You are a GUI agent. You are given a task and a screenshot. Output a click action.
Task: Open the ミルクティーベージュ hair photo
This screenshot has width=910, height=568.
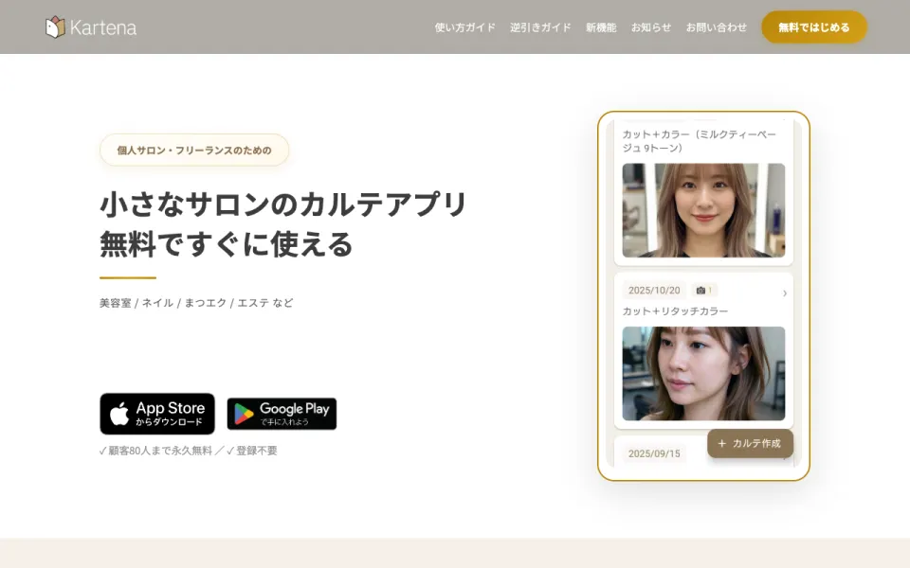[703, 210]
